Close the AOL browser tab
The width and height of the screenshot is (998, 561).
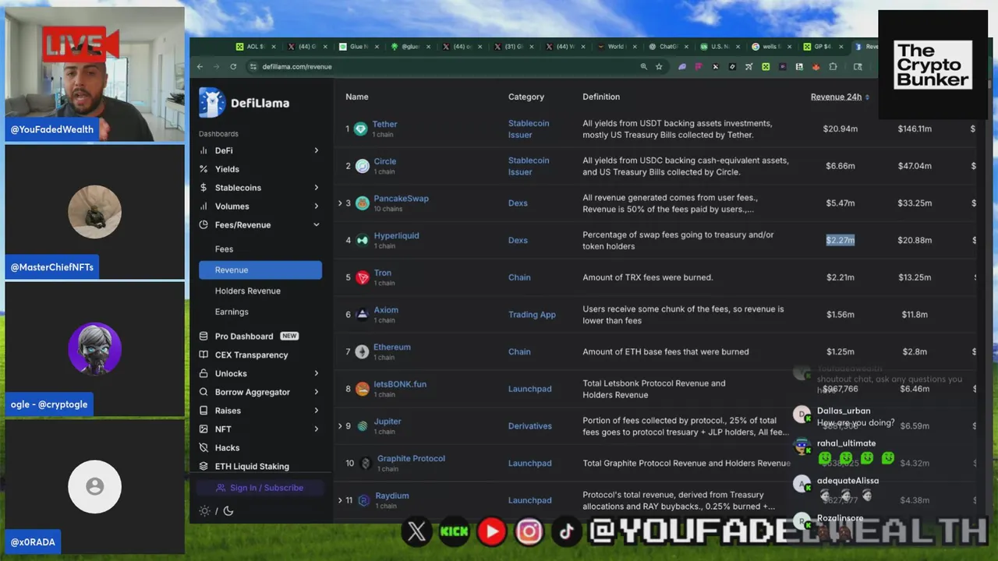[x=275, y=47]
